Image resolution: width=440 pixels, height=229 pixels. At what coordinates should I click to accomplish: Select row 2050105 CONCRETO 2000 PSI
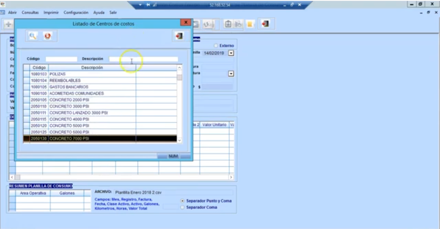point(100,100)
